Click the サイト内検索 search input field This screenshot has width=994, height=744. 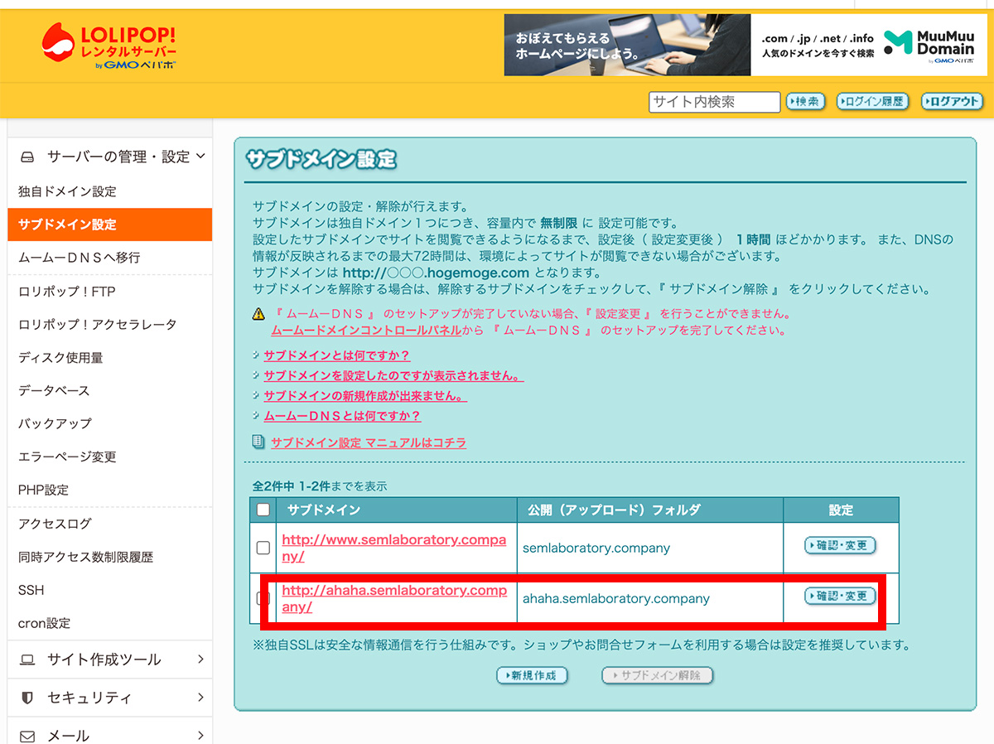tap(713, 101)
